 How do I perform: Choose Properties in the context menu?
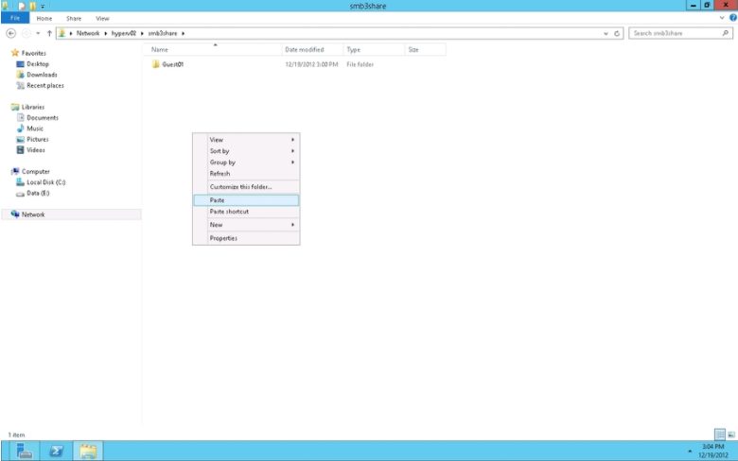point(246,238)
